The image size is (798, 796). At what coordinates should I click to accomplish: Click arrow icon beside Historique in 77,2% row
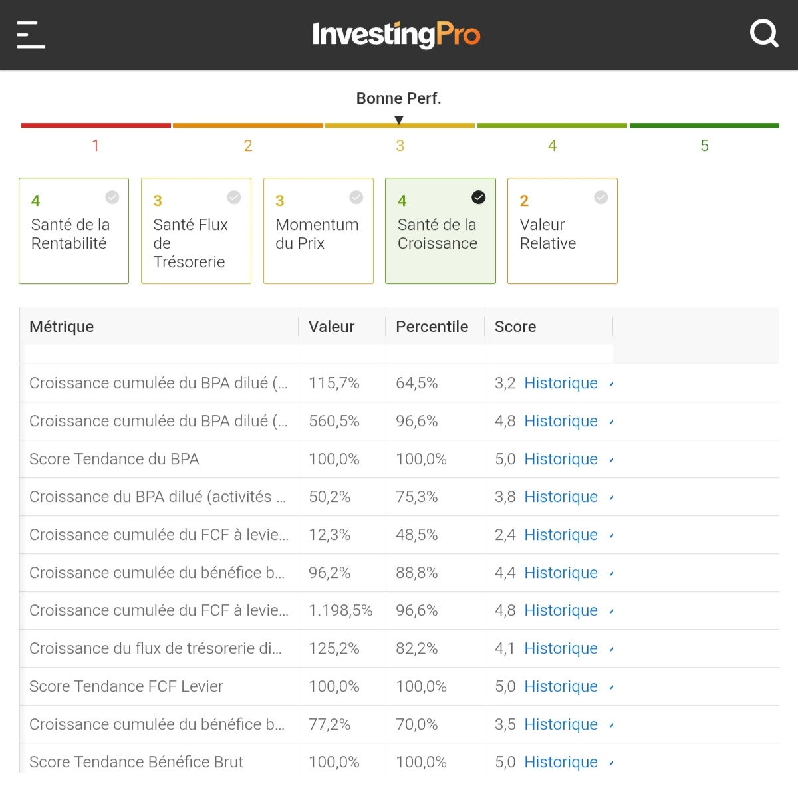611,726
